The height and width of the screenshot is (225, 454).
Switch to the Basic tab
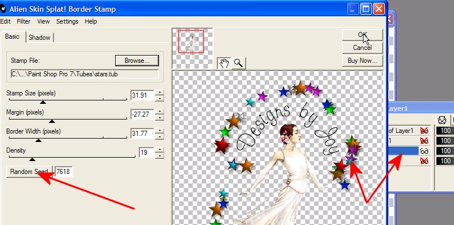(x=12, y=36)
